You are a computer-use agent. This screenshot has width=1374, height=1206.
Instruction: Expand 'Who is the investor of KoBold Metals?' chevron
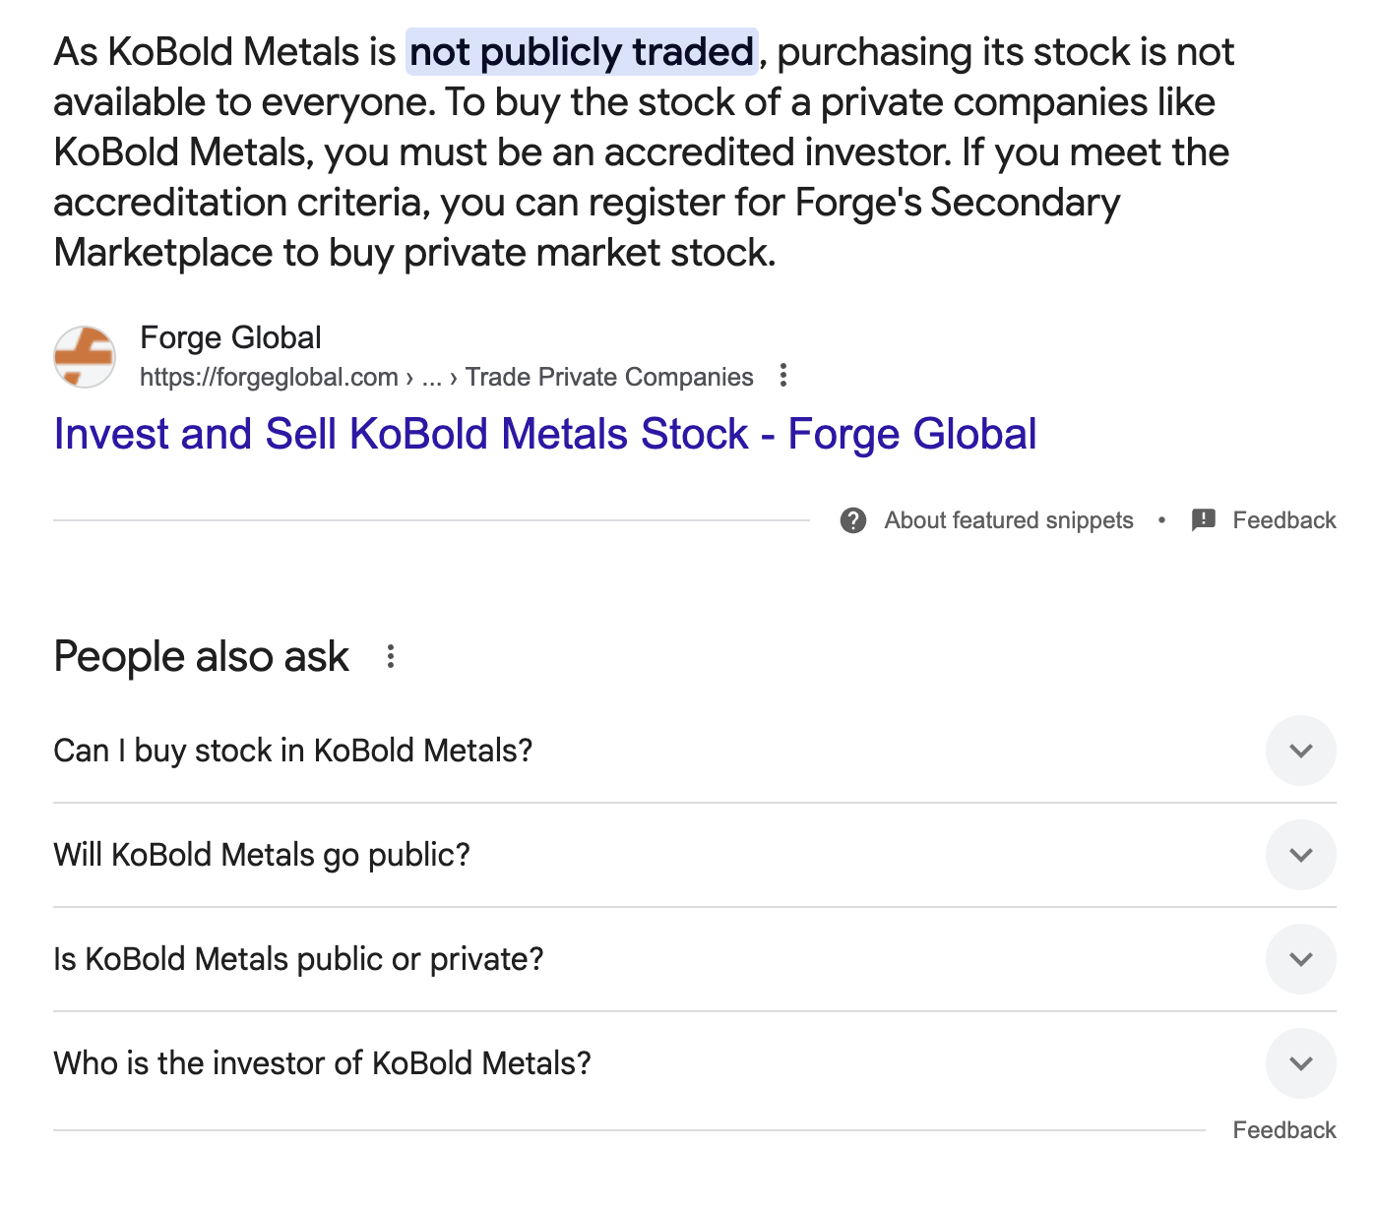[1301, 1063]
